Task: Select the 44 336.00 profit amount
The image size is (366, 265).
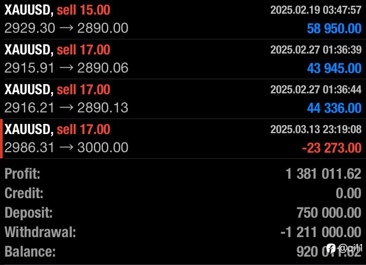Action: click(334, 108)
